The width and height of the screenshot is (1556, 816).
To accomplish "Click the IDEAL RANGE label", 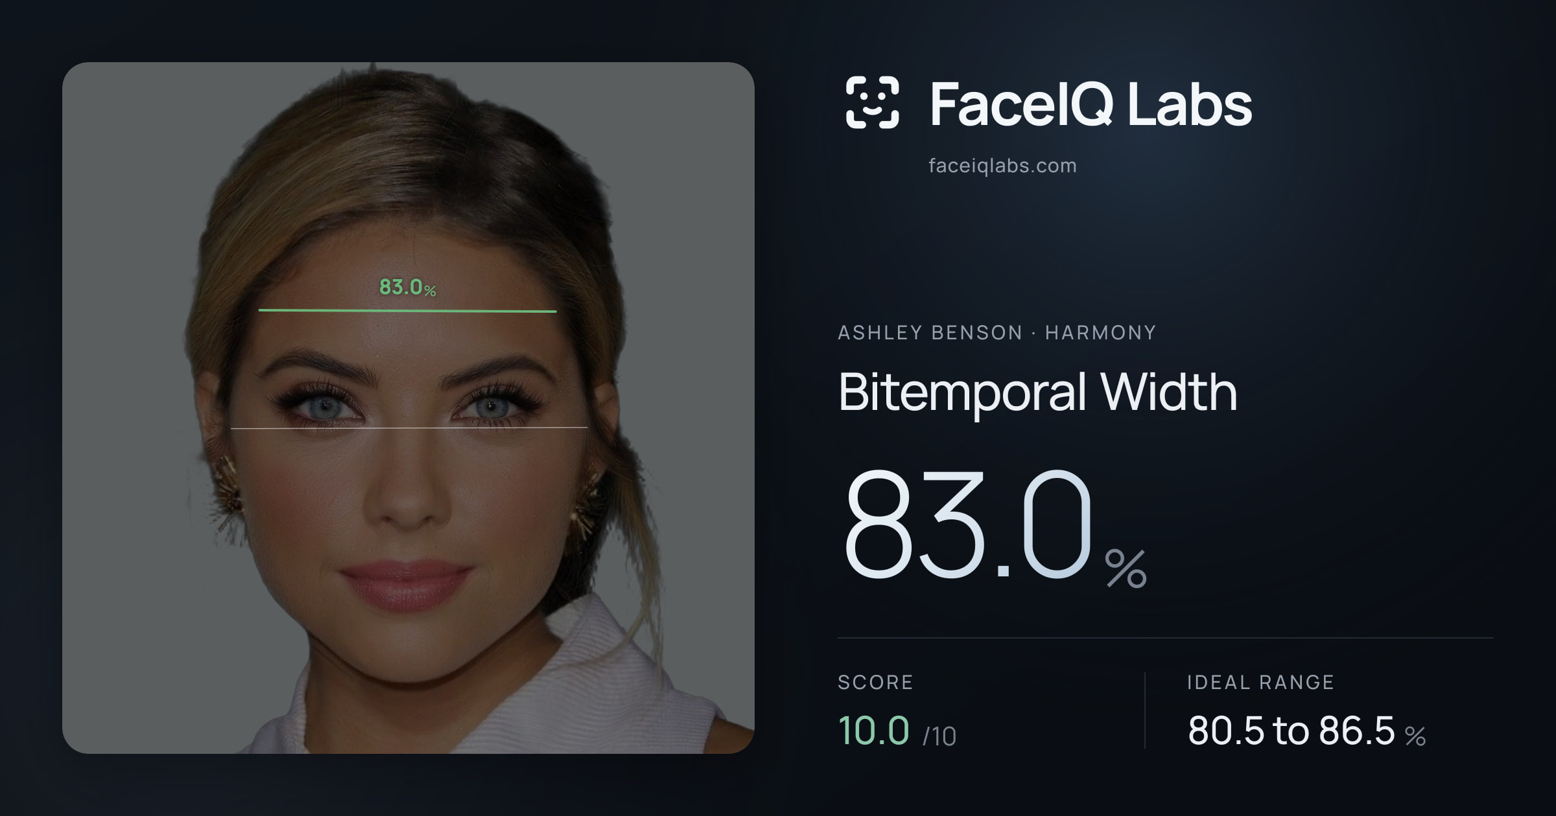I will 1260,682.
